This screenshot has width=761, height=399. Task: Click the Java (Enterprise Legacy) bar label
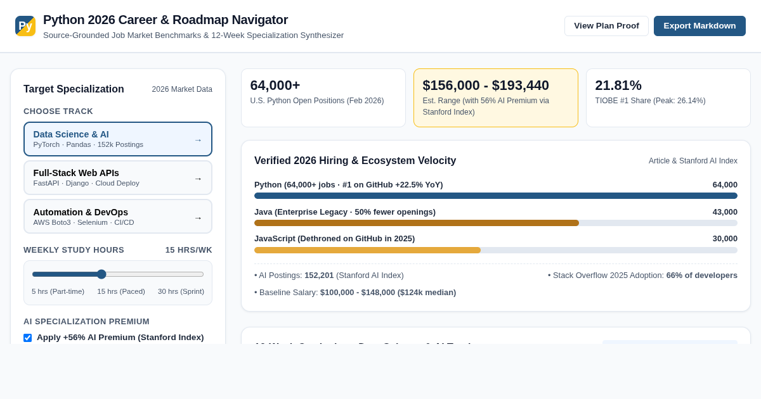[345, 212]
